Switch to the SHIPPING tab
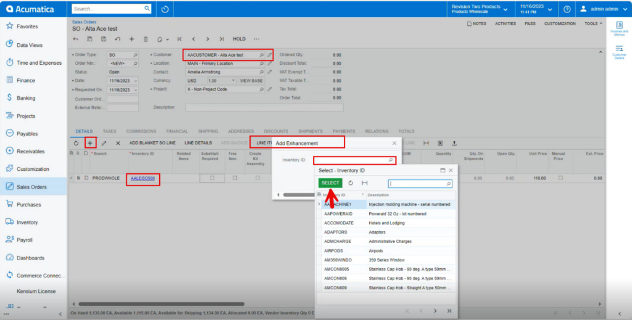The image size is (632, 320). click(208, 131)
